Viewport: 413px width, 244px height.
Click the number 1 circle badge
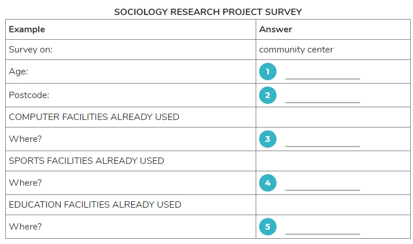(268, 72)
